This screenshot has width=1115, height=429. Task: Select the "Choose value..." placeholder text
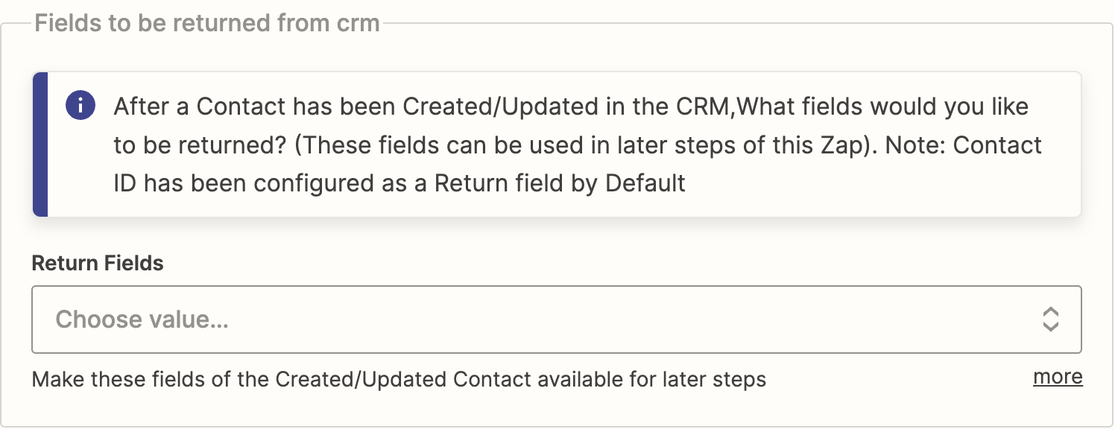pyautogui.click(x=142, y=320)
